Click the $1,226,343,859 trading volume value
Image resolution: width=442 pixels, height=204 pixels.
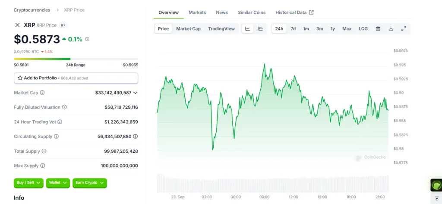point(121,122)
